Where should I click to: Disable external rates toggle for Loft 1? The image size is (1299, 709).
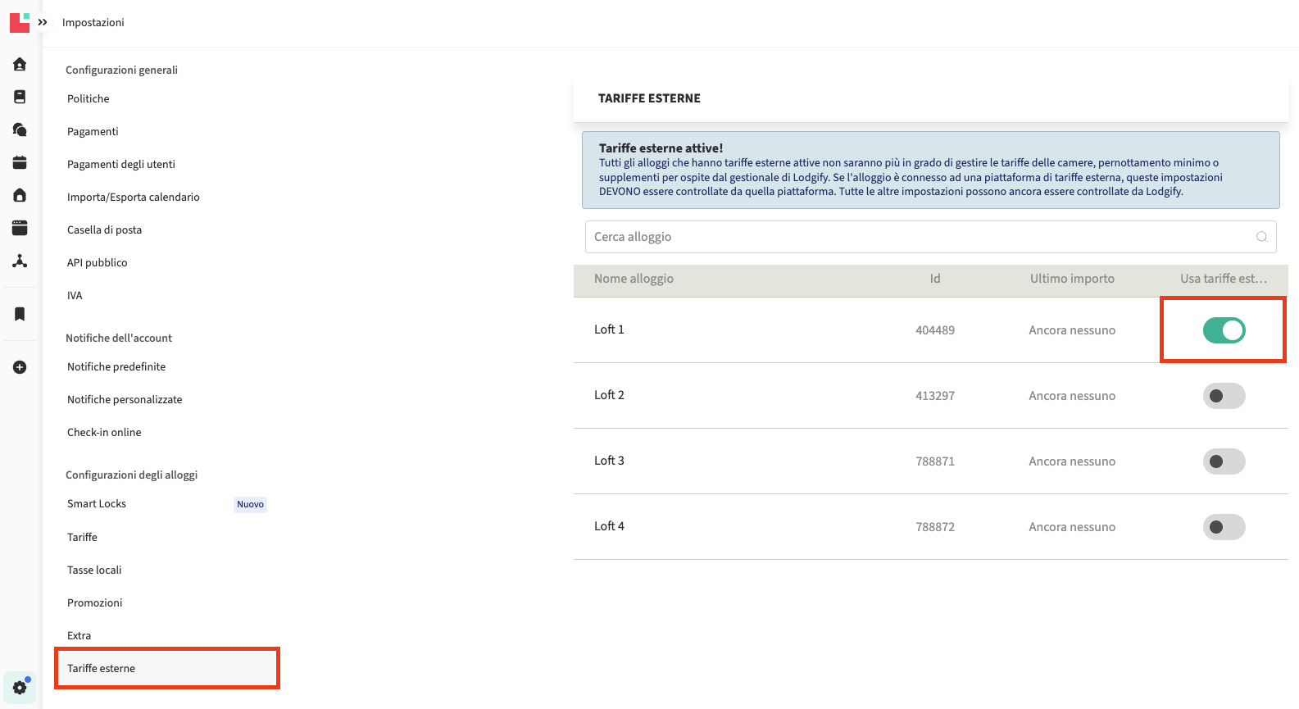[1224, 330]
